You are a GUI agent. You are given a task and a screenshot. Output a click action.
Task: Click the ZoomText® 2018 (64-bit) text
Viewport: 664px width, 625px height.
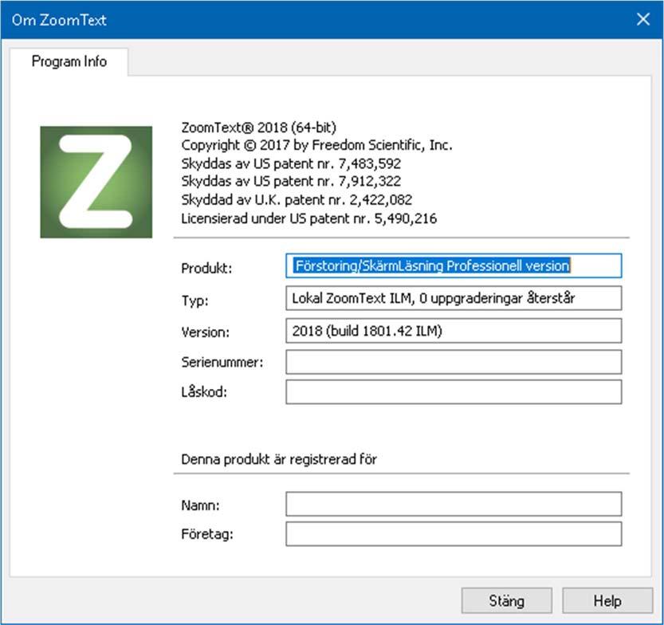tap(259, 128)
